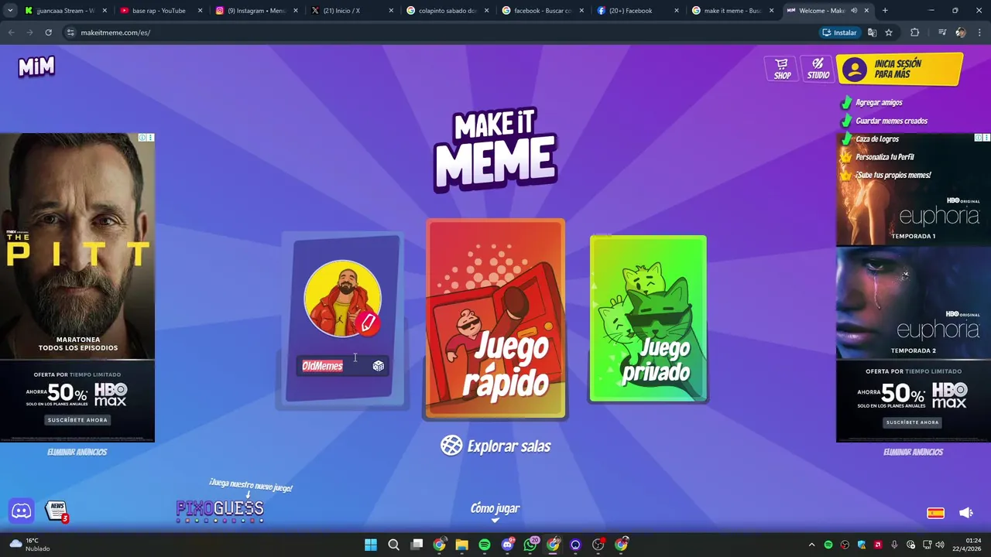Close the base rap - YouTube tab

tap(200, 11)
